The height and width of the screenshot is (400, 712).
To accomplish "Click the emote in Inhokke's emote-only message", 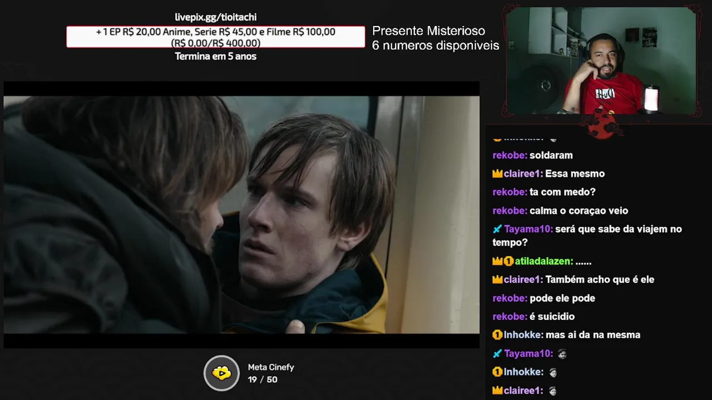I will [x=552, y=372].
